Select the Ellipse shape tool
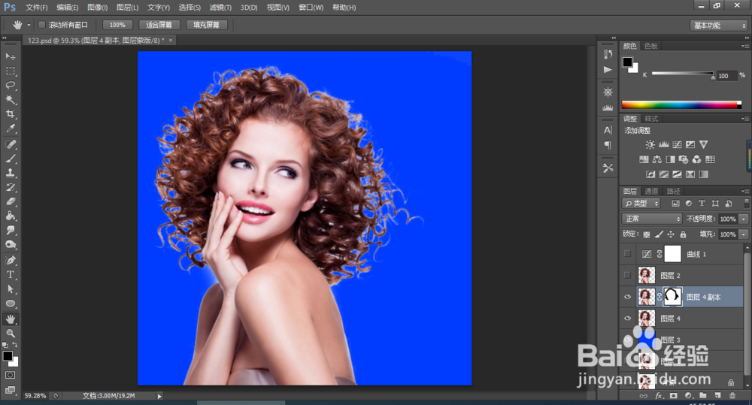 pyautogui.click(x=10, y=304)
